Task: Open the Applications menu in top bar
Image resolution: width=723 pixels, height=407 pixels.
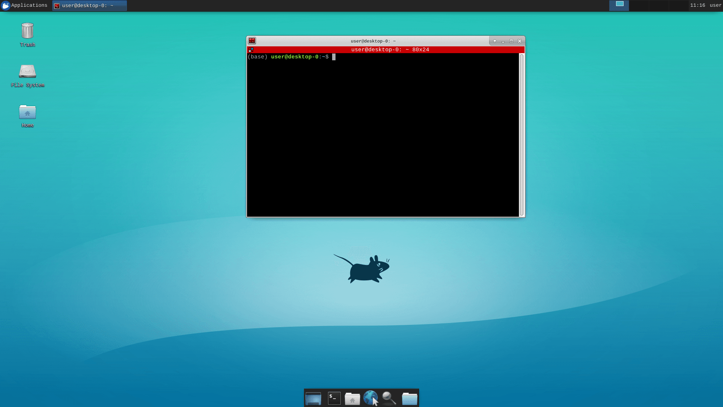Action: (25, 6)
